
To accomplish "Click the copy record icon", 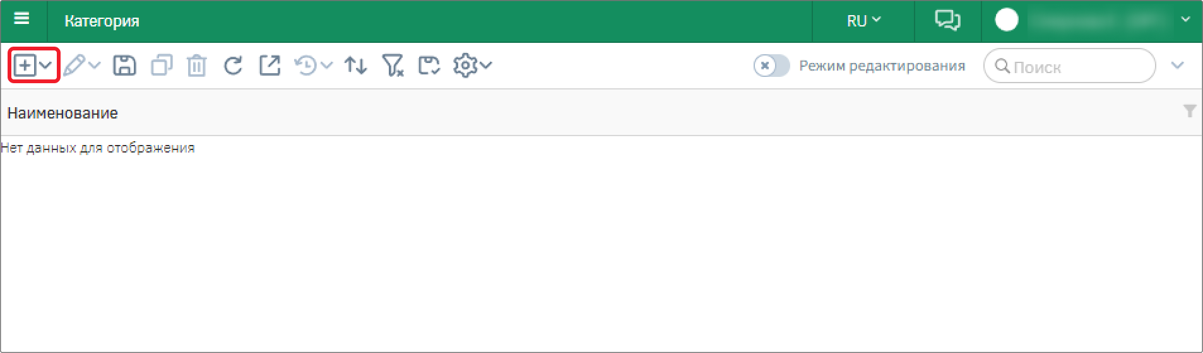I will click(162, 65).
